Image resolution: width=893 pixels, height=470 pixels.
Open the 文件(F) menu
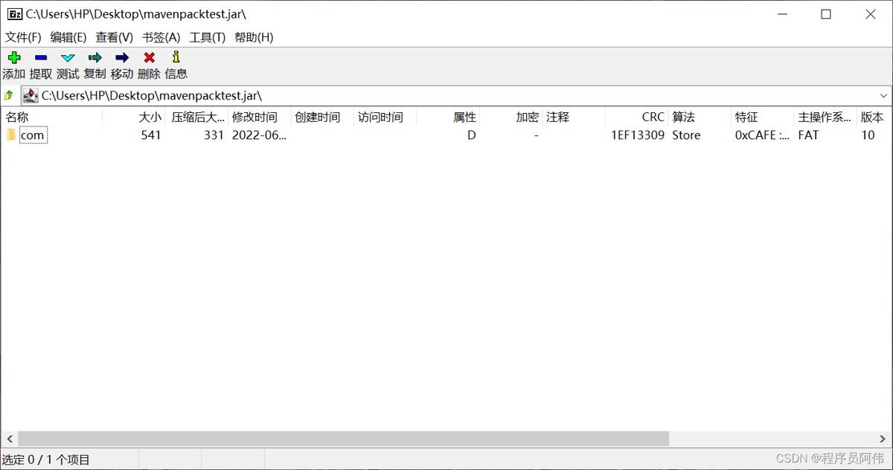(x=23, y=37)
